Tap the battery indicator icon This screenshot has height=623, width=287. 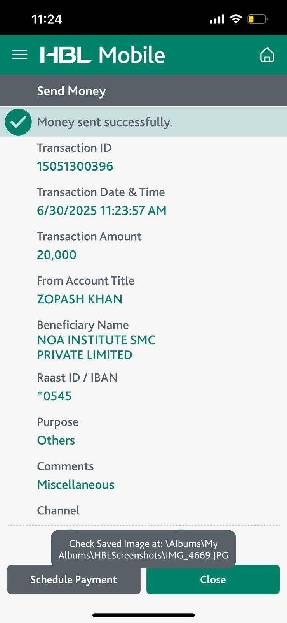click(x=257, y=19)
